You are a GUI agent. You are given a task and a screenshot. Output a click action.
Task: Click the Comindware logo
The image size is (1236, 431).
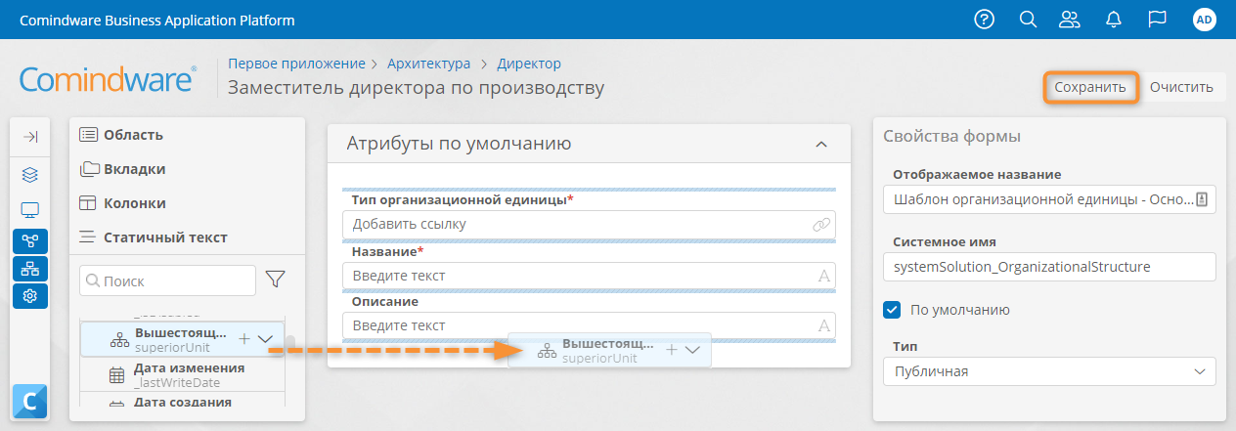109,79
